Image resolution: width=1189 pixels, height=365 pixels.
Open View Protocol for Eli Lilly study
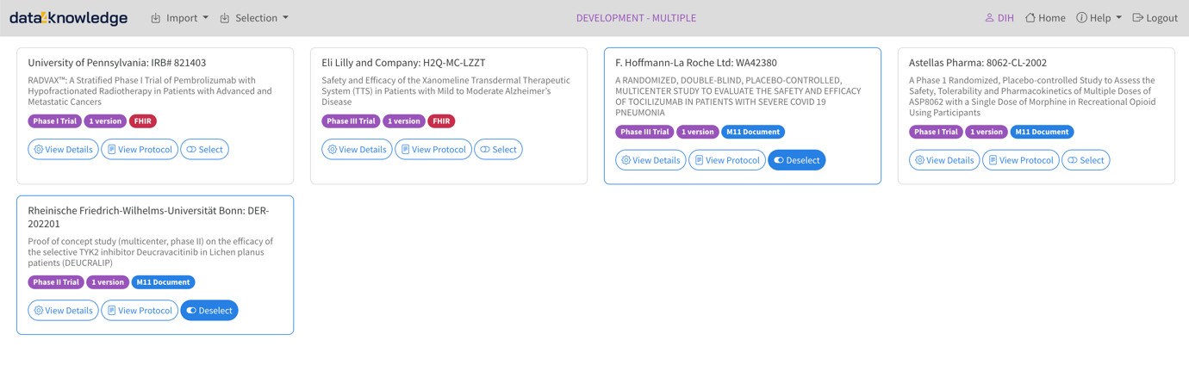433,150
